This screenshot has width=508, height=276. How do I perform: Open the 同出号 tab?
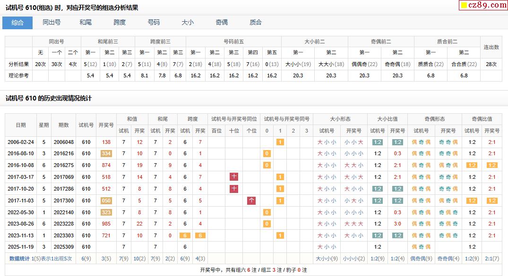[52, 23]
